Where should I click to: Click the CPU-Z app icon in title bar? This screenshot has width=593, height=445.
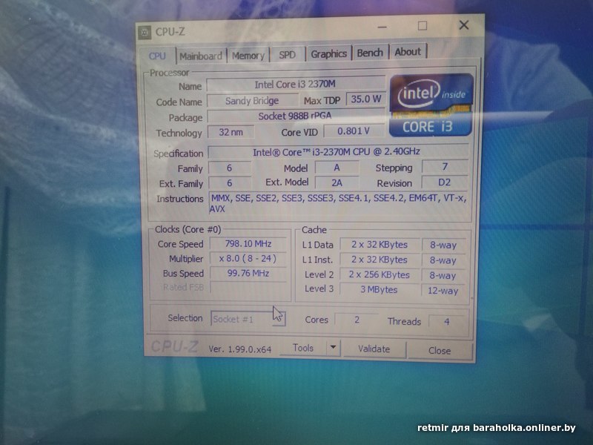[145, 33]
